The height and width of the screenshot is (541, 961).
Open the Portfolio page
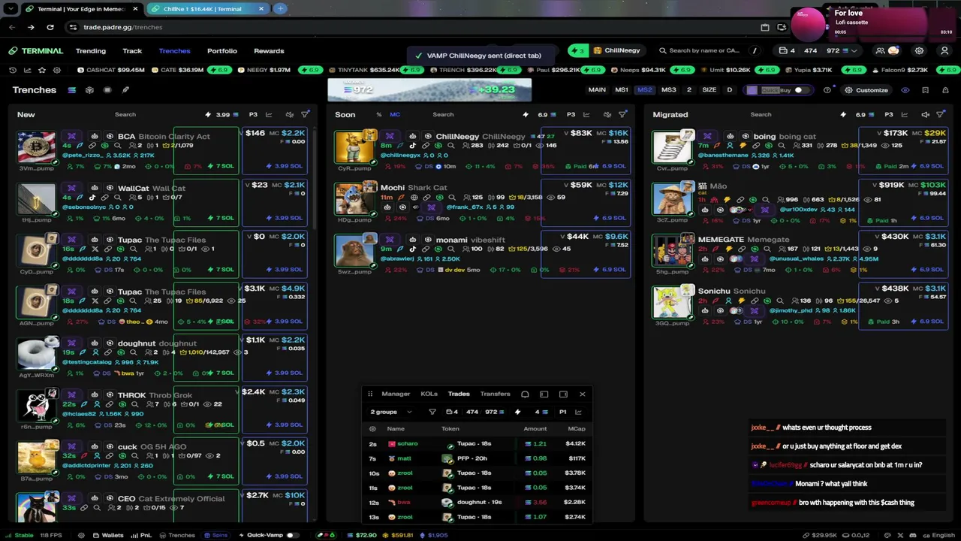click(x=221, y=51)
